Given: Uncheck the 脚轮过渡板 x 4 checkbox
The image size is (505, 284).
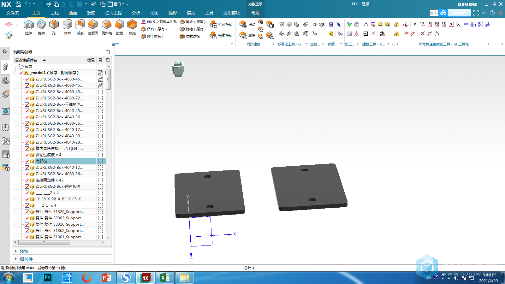Looking at the screenshot, I should coord(27,155).
